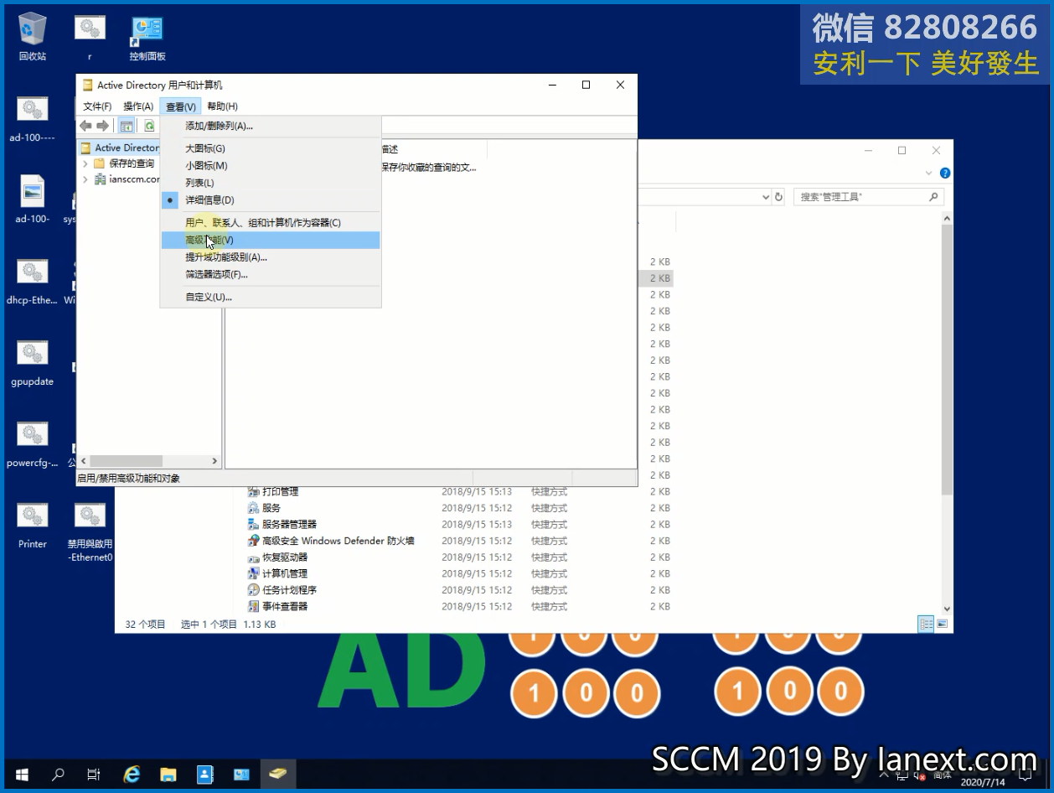
Task: Choose 自定义(U)... menu entry
Action: pos(270,297)
